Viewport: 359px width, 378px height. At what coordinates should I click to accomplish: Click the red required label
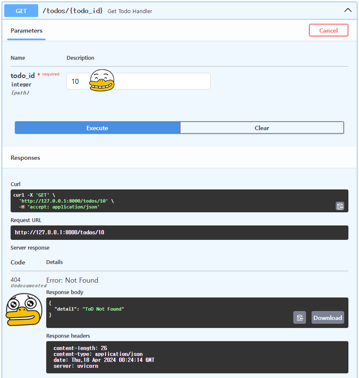(x=50, y=74)
